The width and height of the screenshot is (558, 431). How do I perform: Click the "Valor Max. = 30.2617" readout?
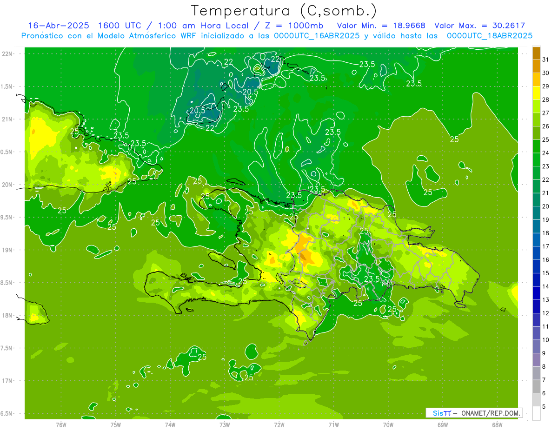coord(479,26)
